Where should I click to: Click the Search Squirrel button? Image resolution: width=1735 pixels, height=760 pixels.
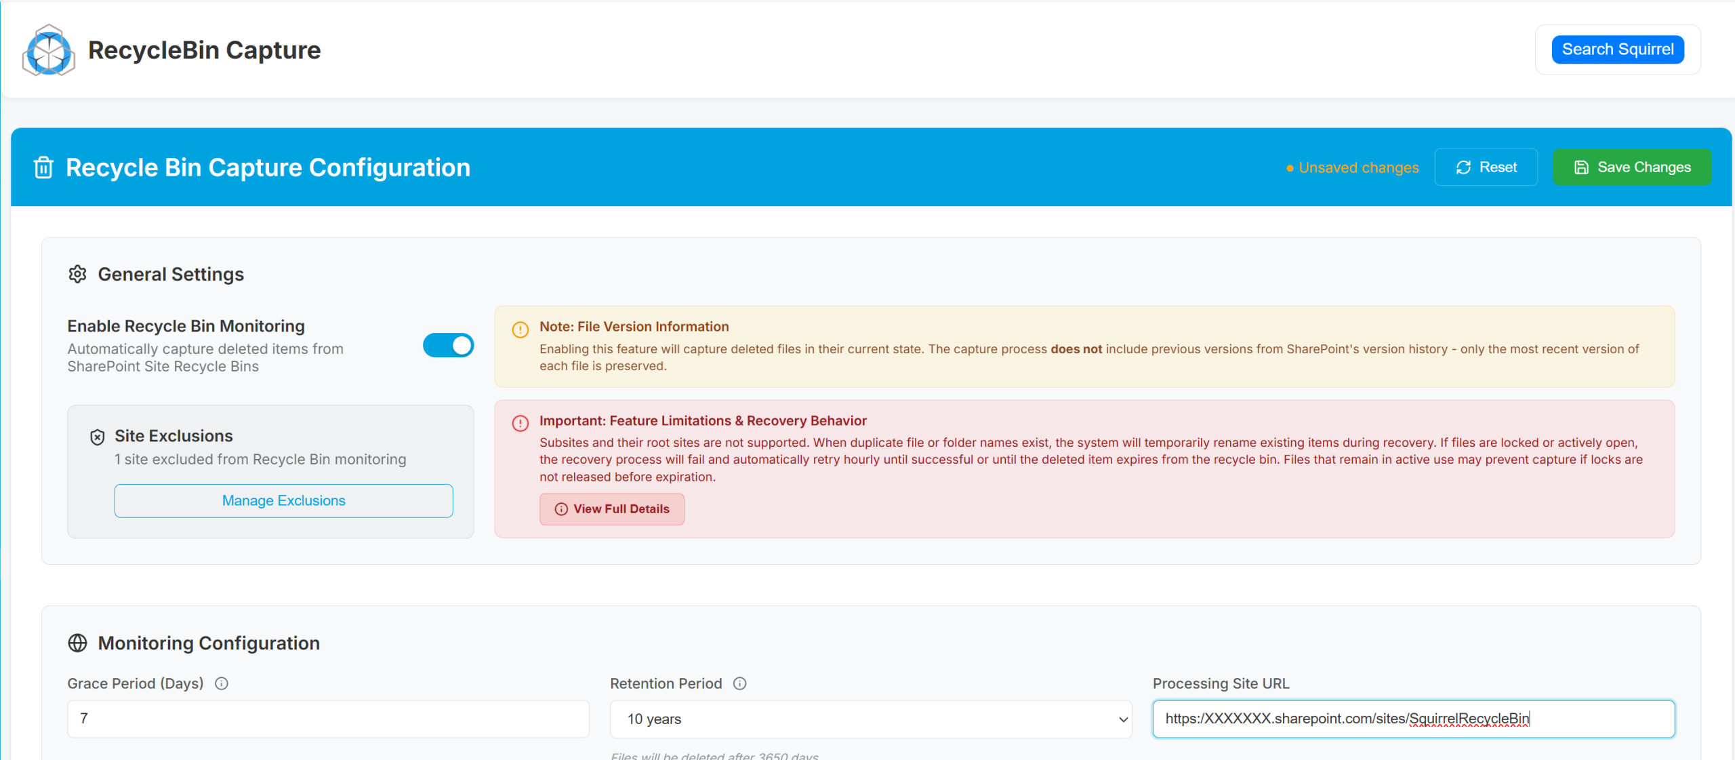(x=1617, y=49)
